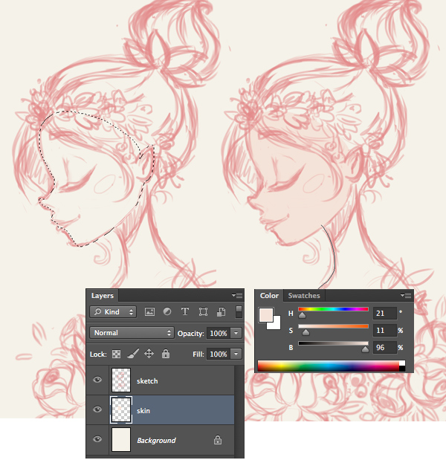Pick a color from the spectrum ramp
This screenshot has width=446, height=460.
pos(329,366)
